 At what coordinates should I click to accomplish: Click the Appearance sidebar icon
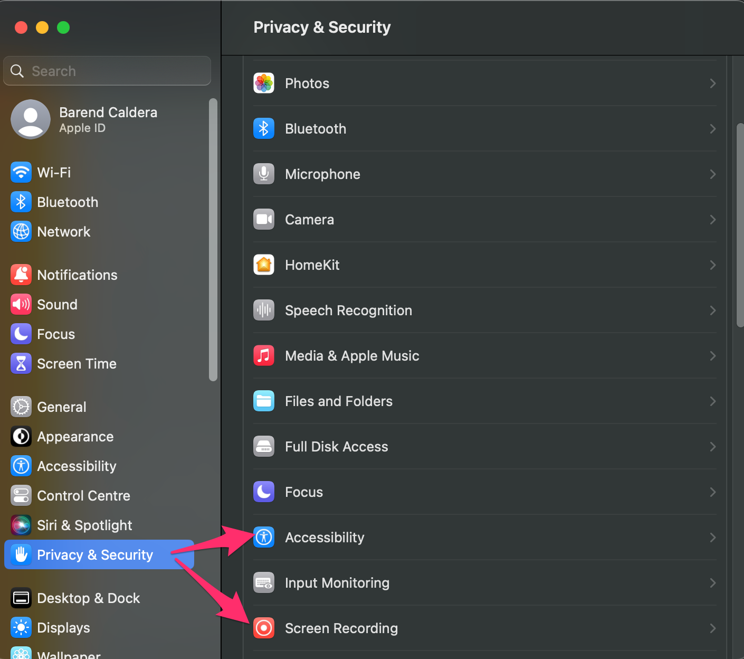click(21, 437)
